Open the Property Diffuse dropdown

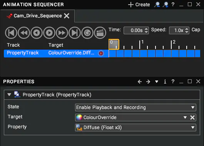[135, 128]
